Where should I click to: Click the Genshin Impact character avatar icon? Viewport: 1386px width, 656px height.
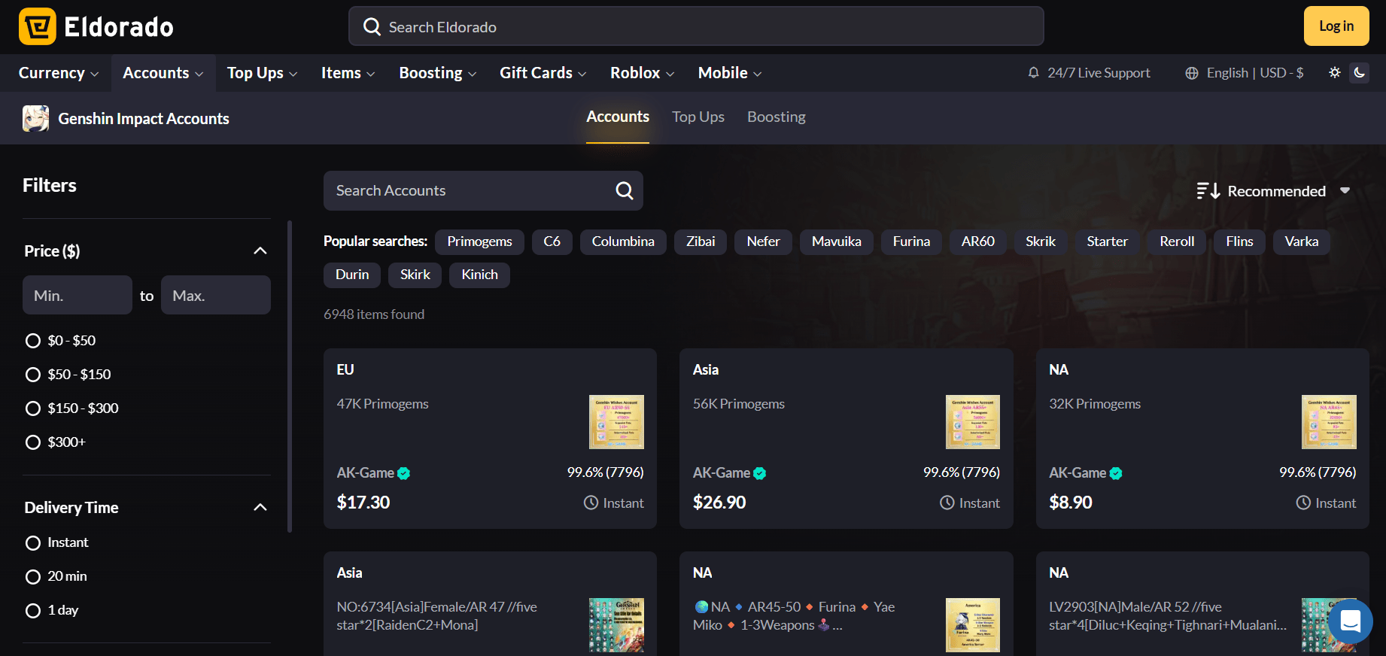coord(35,119)
